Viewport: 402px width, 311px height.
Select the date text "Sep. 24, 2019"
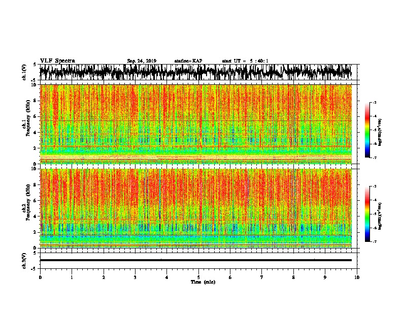click(x=142, y=61)
